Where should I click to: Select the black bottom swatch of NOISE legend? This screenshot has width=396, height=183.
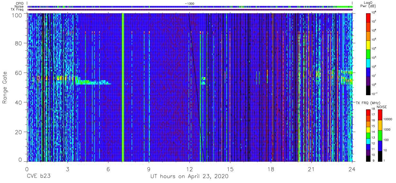point(380,156)
